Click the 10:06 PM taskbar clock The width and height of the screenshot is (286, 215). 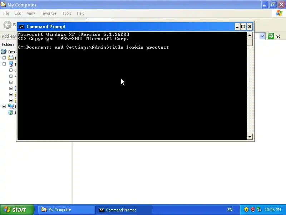click(273, 210)
